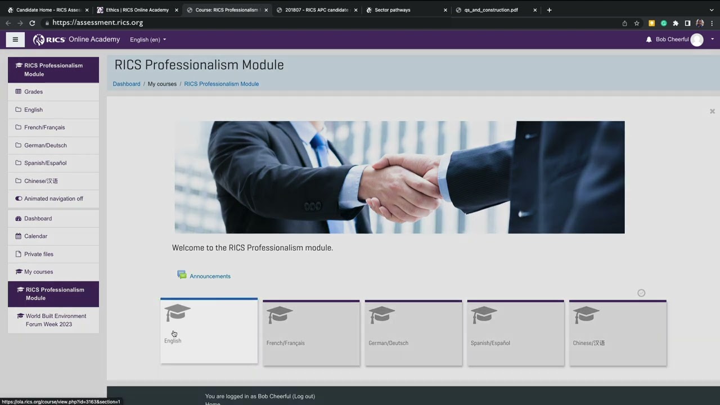
Task: Open the tab search chevron
Action: [712, 10]
